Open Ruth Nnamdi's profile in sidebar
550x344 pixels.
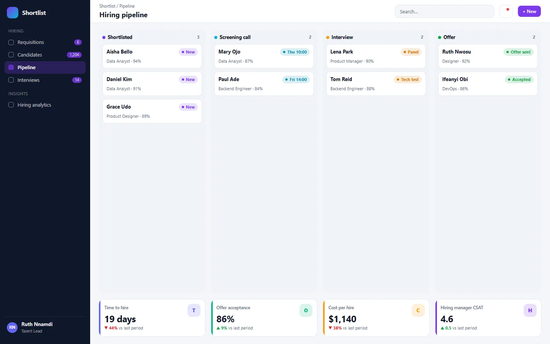[45, 327]
